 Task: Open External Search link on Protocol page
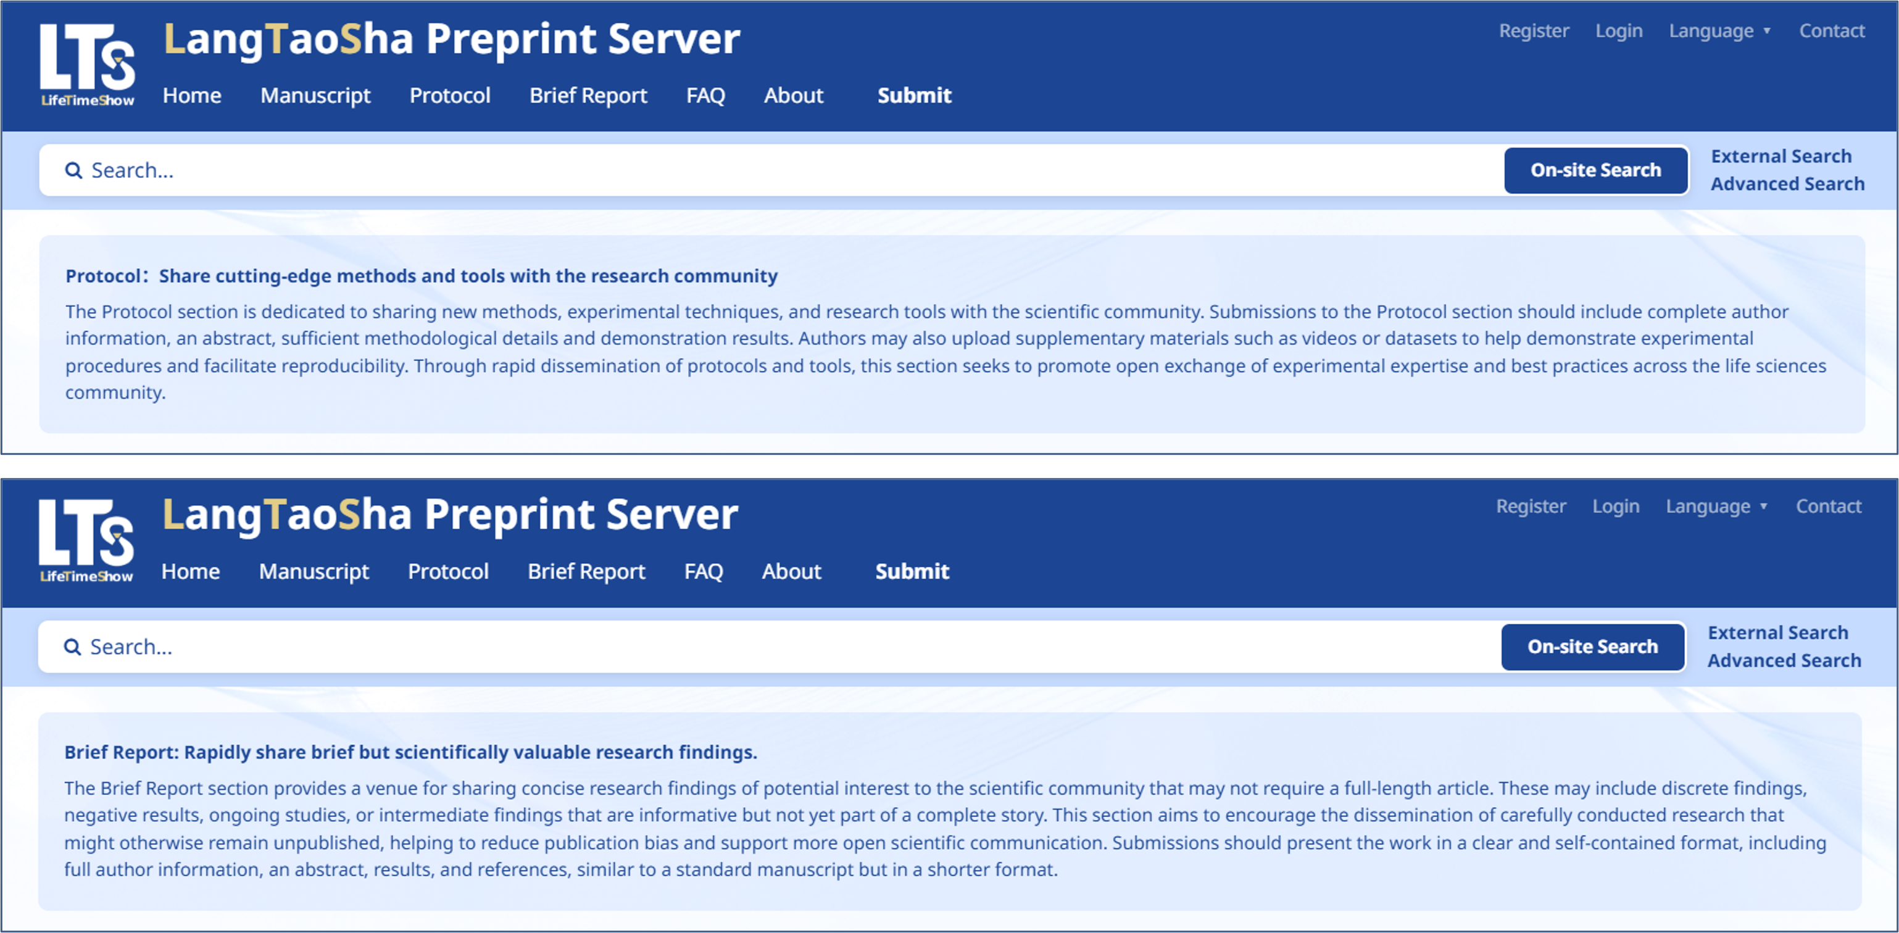click(x=1781, y=156)
